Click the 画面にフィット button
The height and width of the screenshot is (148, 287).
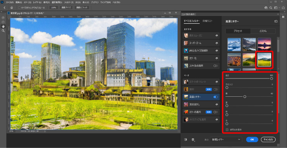coord(82,8)
